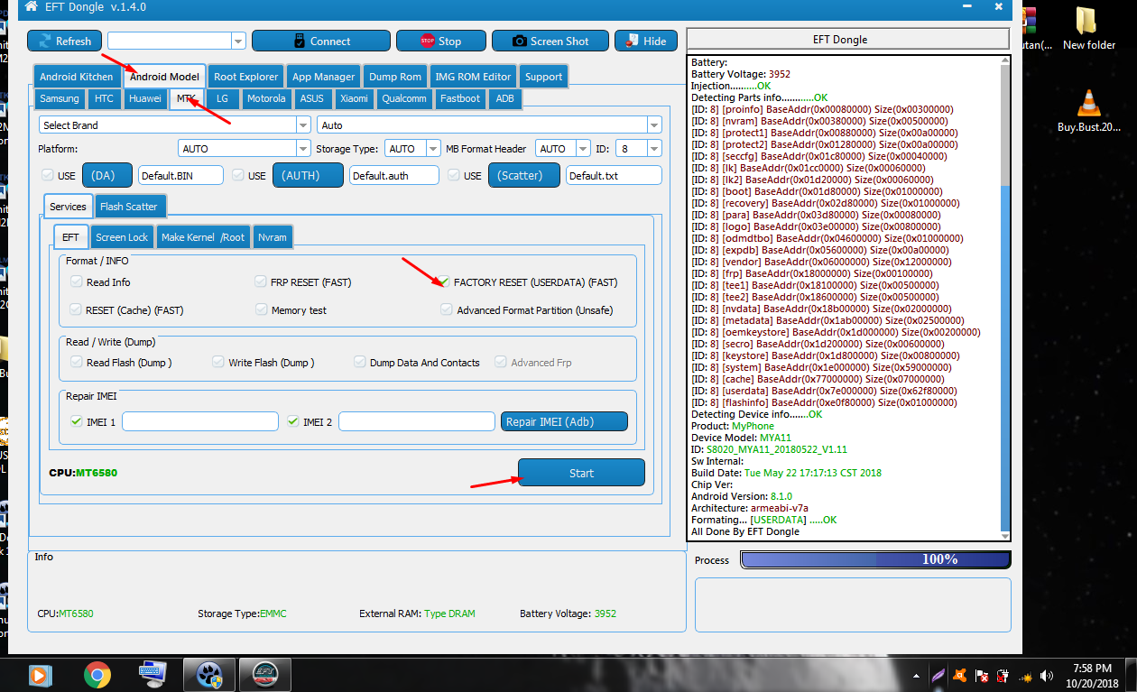Open the Make Kernel /Root tab
This screenshot has width=1137, height=692.
(203, 237)
